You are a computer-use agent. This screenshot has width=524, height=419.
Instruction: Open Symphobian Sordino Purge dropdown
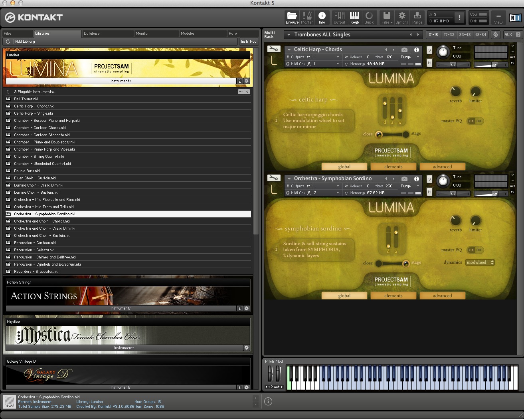[x=410, y=186]
